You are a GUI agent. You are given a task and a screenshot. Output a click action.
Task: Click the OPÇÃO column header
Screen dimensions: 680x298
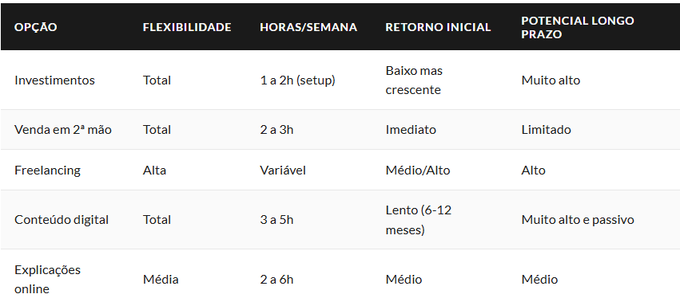pos(36,27)
